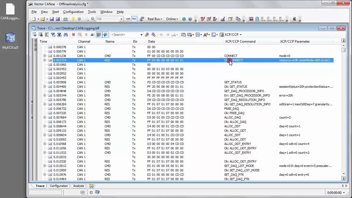This screenshot has width=352, height=198.
Task: Click the window with pencil editor icon
Action: [230, 19]
